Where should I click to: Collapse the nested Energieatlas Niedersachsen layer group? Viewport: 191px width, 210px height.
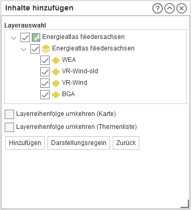click(23, 49)
